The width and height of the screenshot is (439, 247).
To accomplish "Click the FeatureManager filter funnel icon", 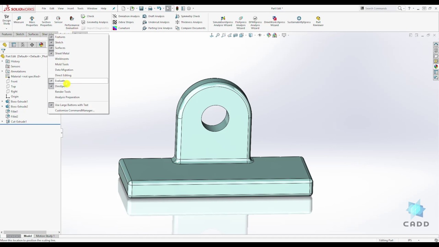I will pos(3,51).
